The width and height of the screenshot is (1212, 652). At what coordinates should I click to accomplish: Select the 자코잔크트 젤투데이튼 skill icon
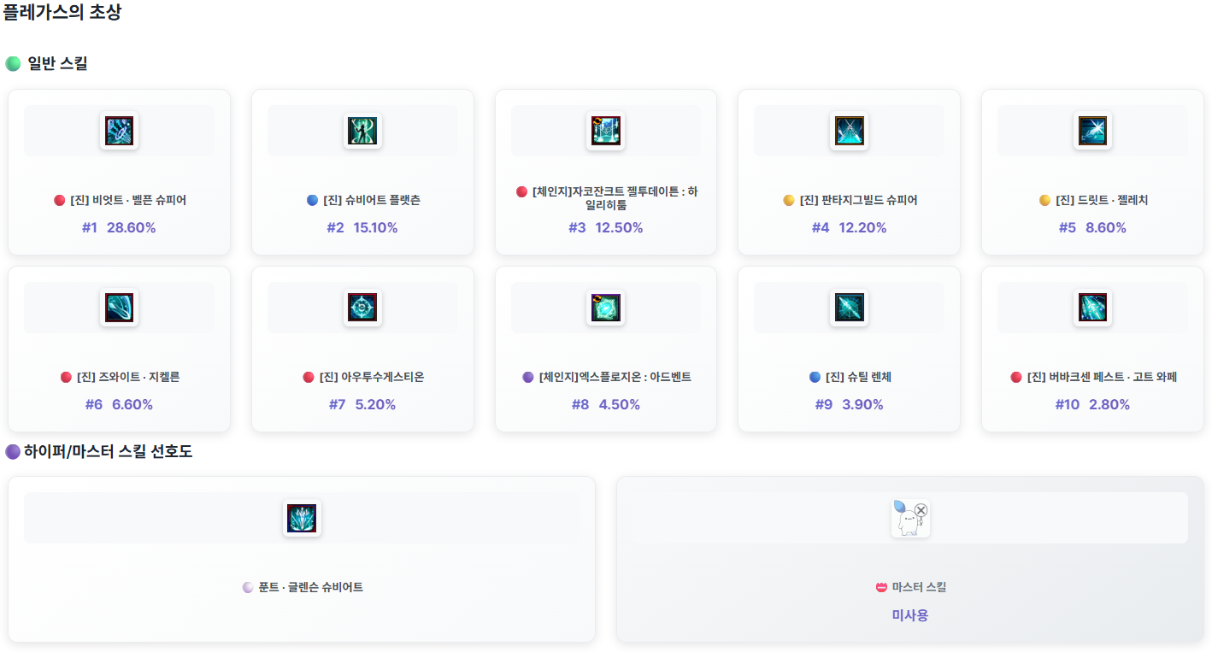(605, 131)
